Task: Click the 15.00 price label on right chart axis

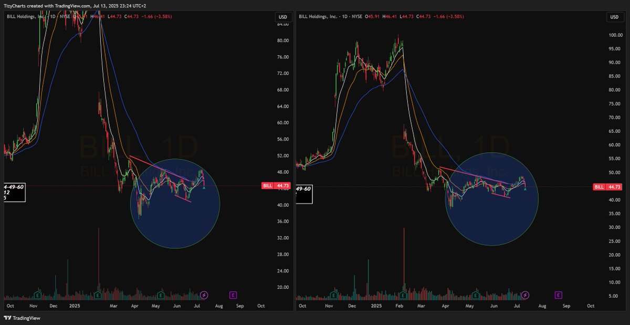Action: pyautogui.click(x=615, y=268)
